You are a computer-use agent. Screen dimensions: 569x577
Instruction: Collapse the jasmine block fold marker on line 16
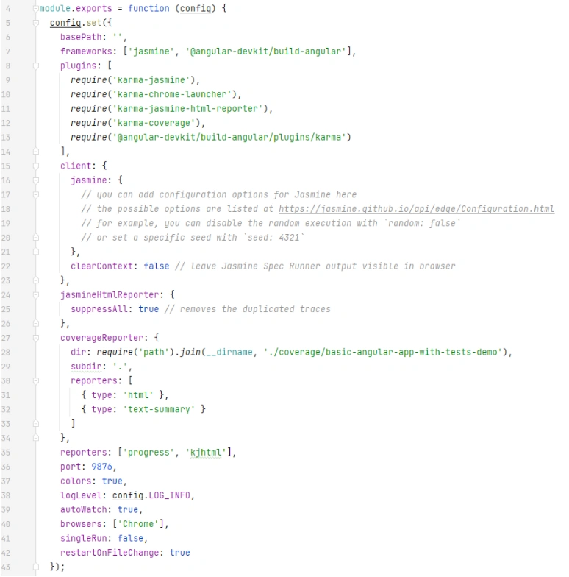pyautogui.click(x=35, y=180)
